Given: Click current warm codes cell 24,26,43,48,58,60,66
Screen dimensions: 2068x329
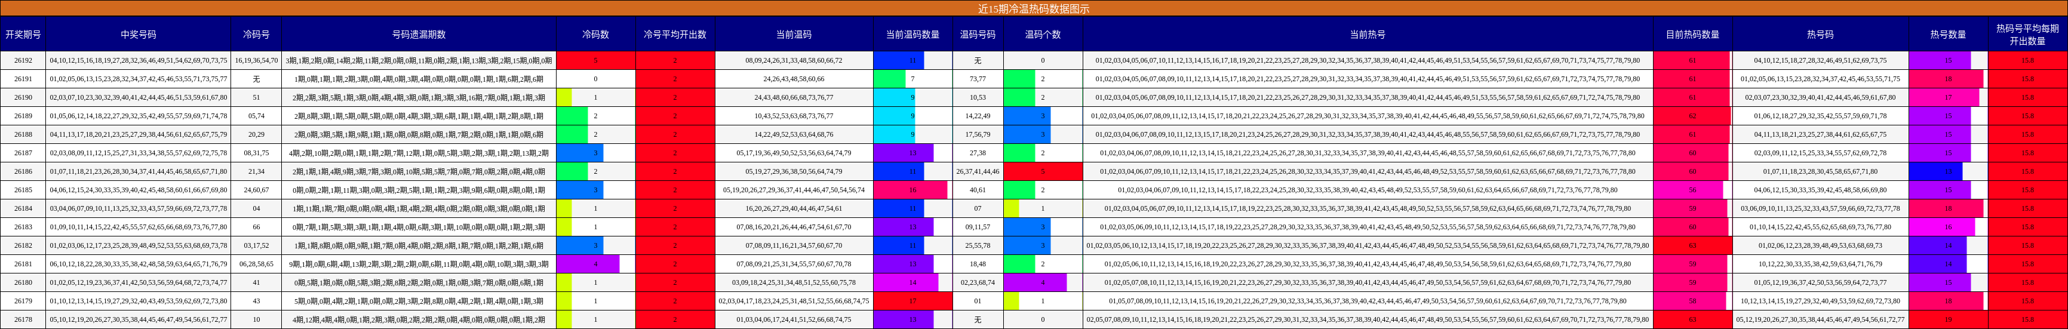Looking at the screenshot, I should tap(793, 79).
